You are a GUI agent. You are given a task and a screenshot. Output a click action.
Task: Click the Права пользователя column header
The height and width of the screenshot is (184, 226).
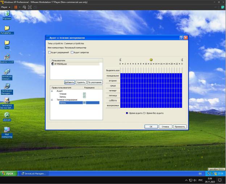point(66,88)
